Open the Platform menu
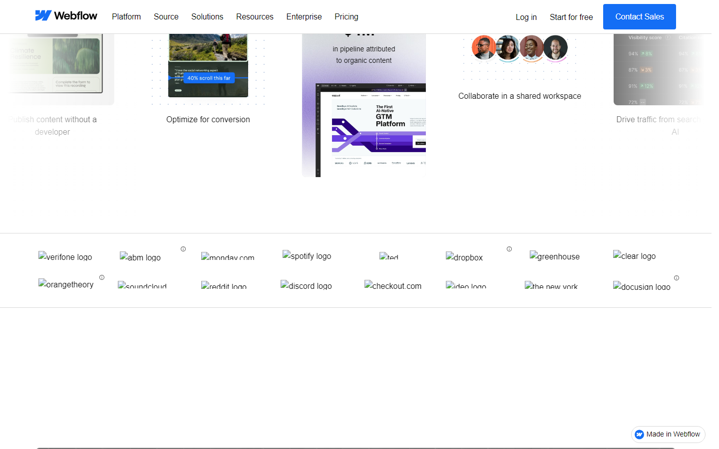 [x=126, y=16]
